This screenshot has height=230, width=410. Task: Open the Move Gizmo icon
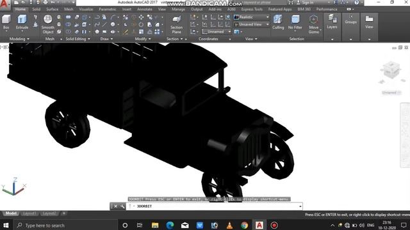[x=313, y=20]
